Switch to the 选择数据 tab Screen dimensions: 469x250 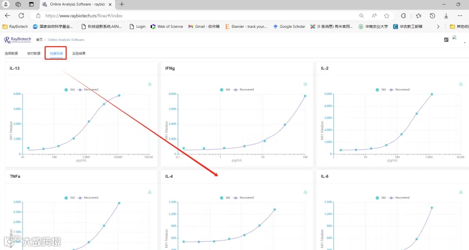11,53
